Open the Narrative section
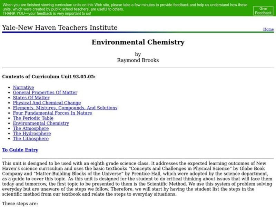 (x=23, y=87)
